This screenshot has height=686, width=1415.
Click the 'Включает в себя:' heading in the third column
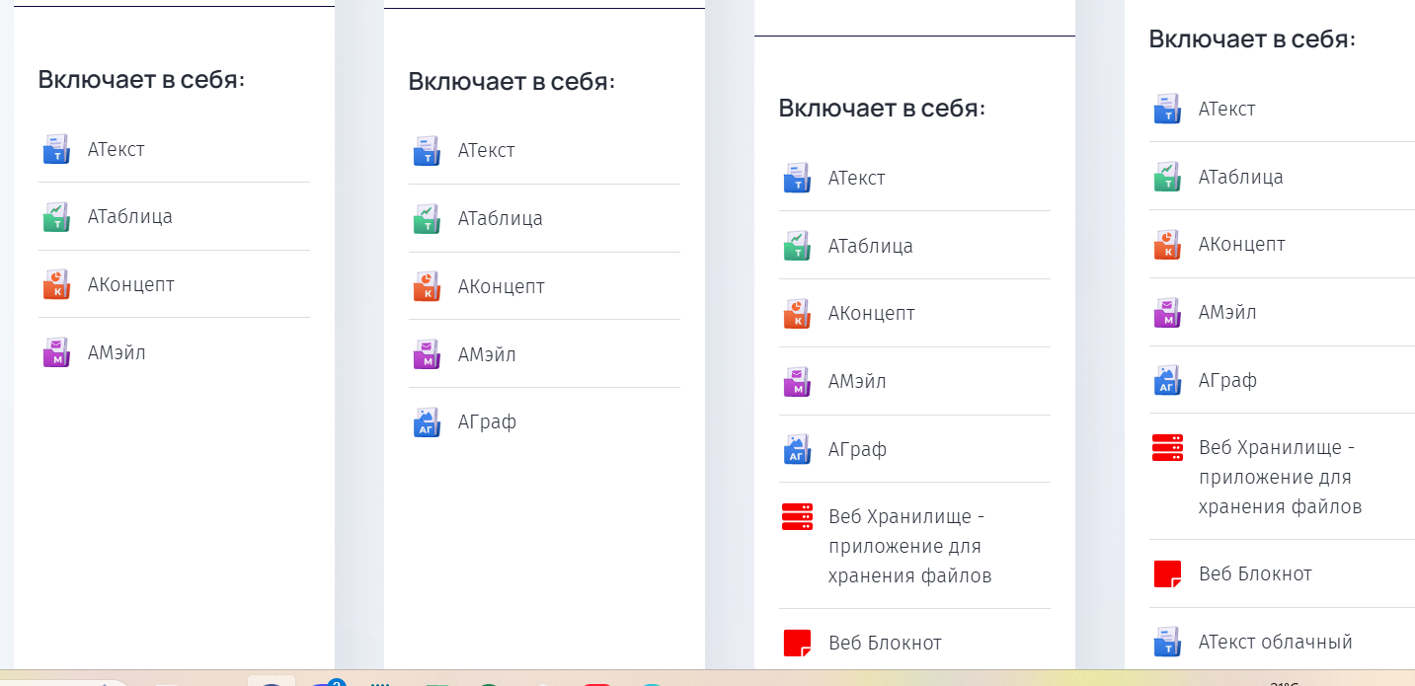pos(882,108)
